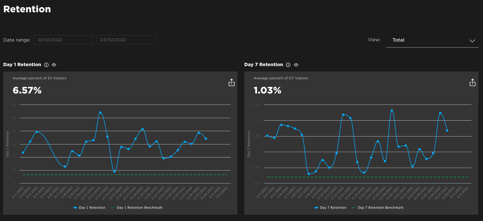Click the first data point on Day 7 chart

pos(267,136)
